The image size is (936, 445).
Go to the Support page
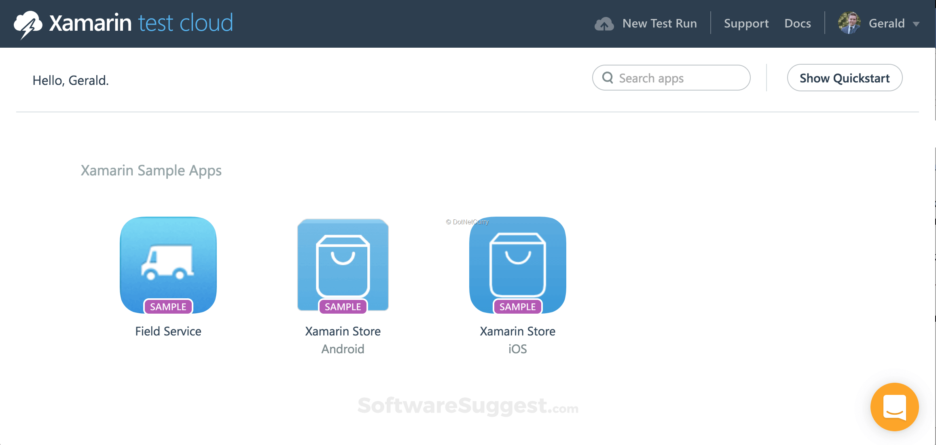(x=746, y=23)
